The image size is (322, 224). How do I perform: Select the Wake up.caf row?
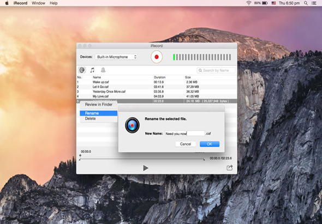coord(157,82)
